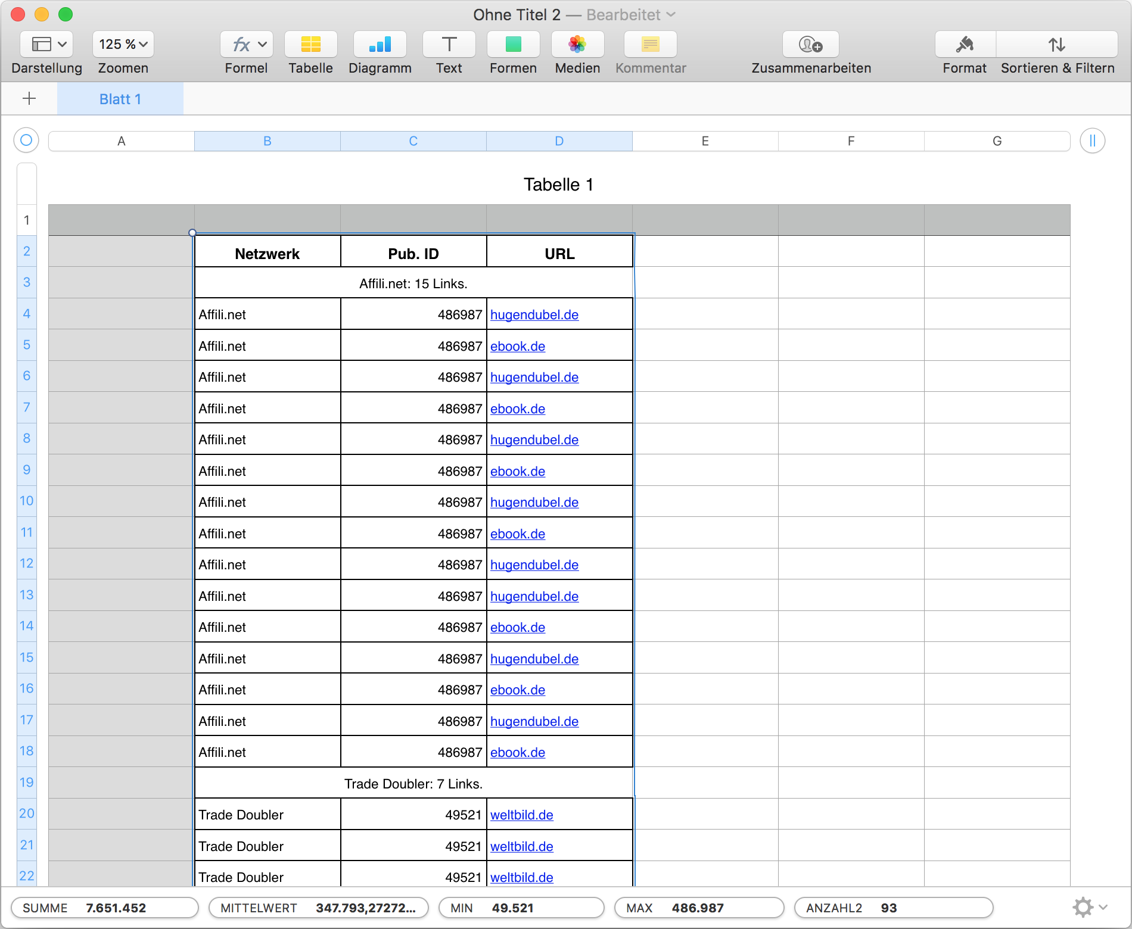Add a new sheet with plus button
The height and width of the screenshot is (929, 1132).
coord(29,99)
